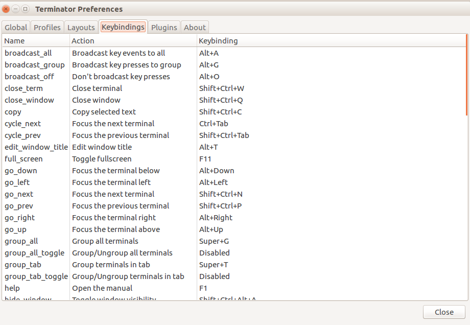Image resolution: width=470 pixels, height=325 pixels.
Task: Go to the Layouts tab
Action: click(81, 27)
